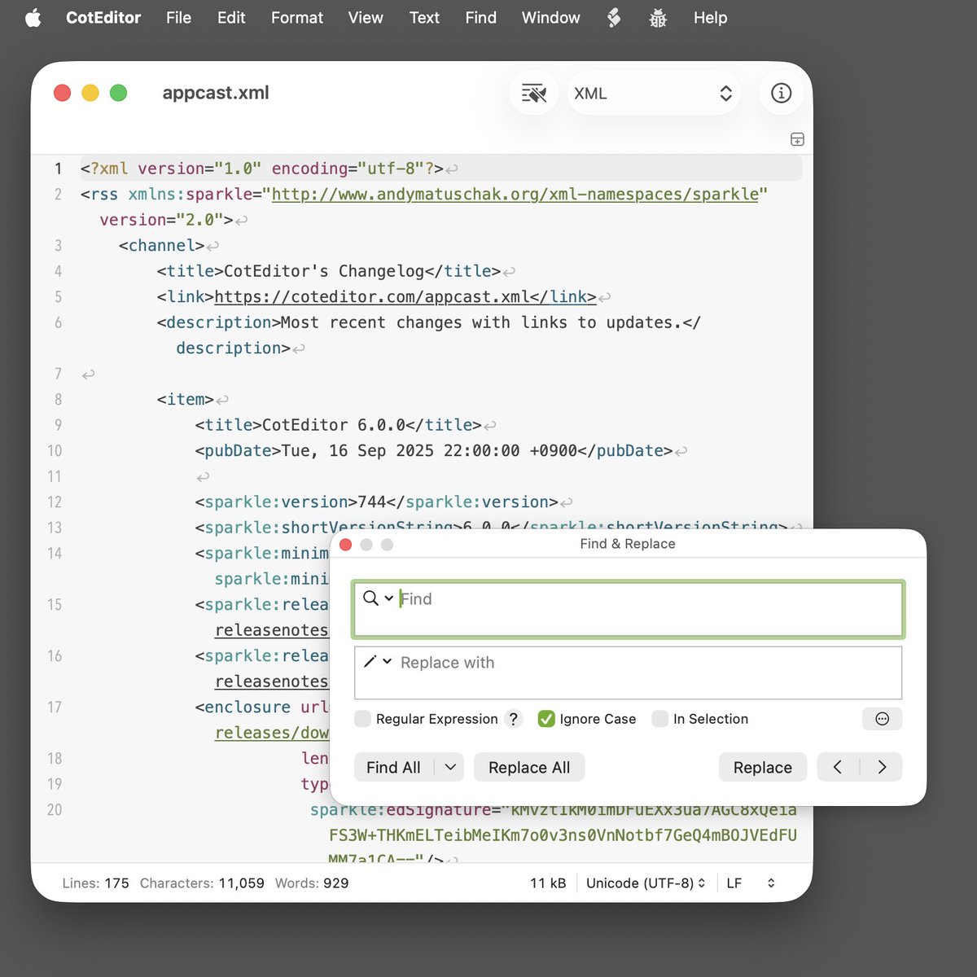Screen dimensions: 977x977
Task: Open the bug debug menu icon
Action: click(x=658, y=18)
